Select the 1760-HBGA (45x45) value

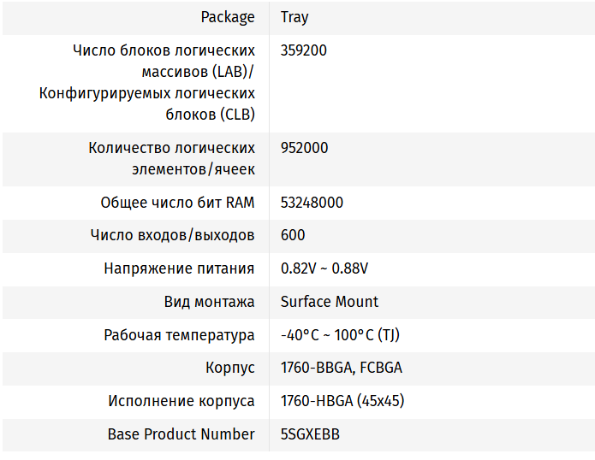342,401
